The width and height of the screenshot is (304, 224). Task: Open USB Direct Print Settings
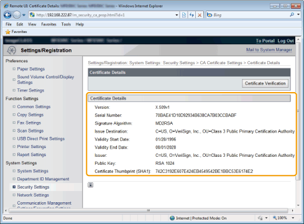click(x=41, y=139)
